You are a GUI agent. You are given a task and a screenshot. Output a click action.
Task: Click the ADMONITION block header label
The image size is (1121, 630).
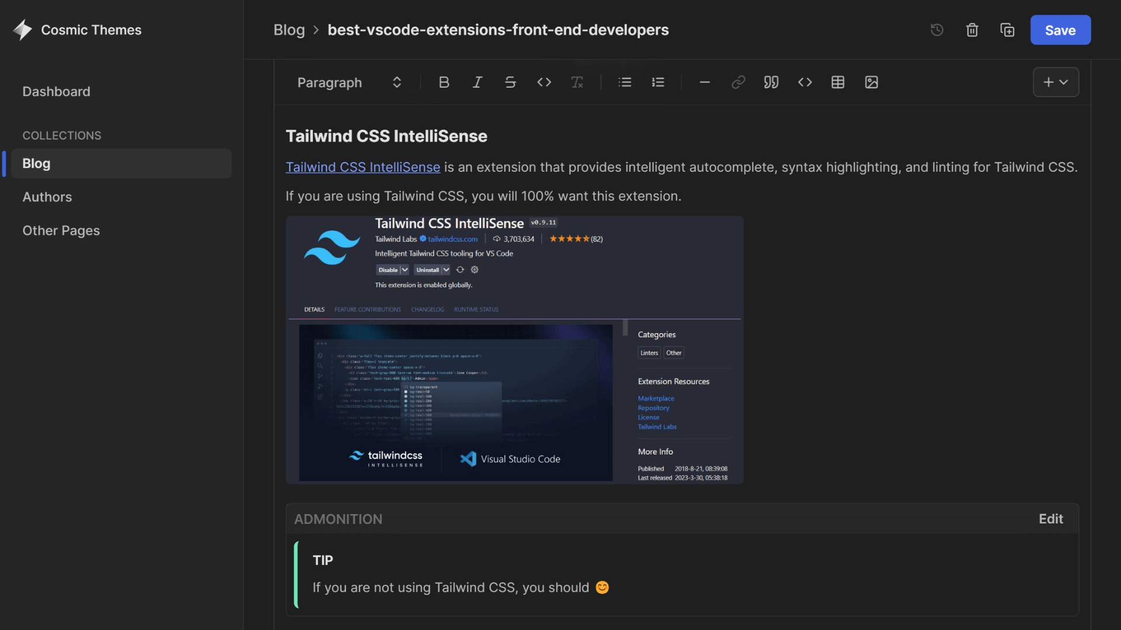coord(338,519)
